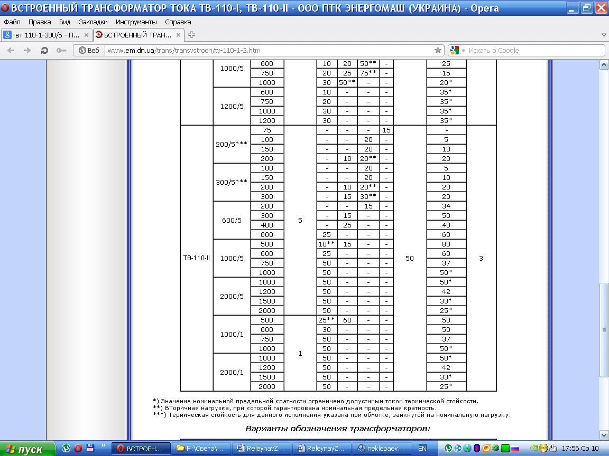The width and height of the screenshot is (609, 456).
Task: Click the vertical scrollbar thumb
Action: pyautogui.click(x=604, y=330)
